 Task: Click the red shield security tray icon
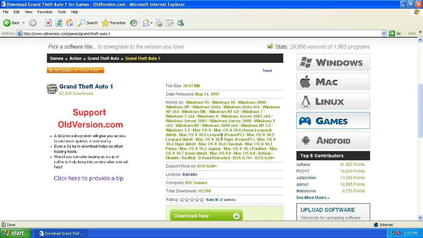pos(398,233)
